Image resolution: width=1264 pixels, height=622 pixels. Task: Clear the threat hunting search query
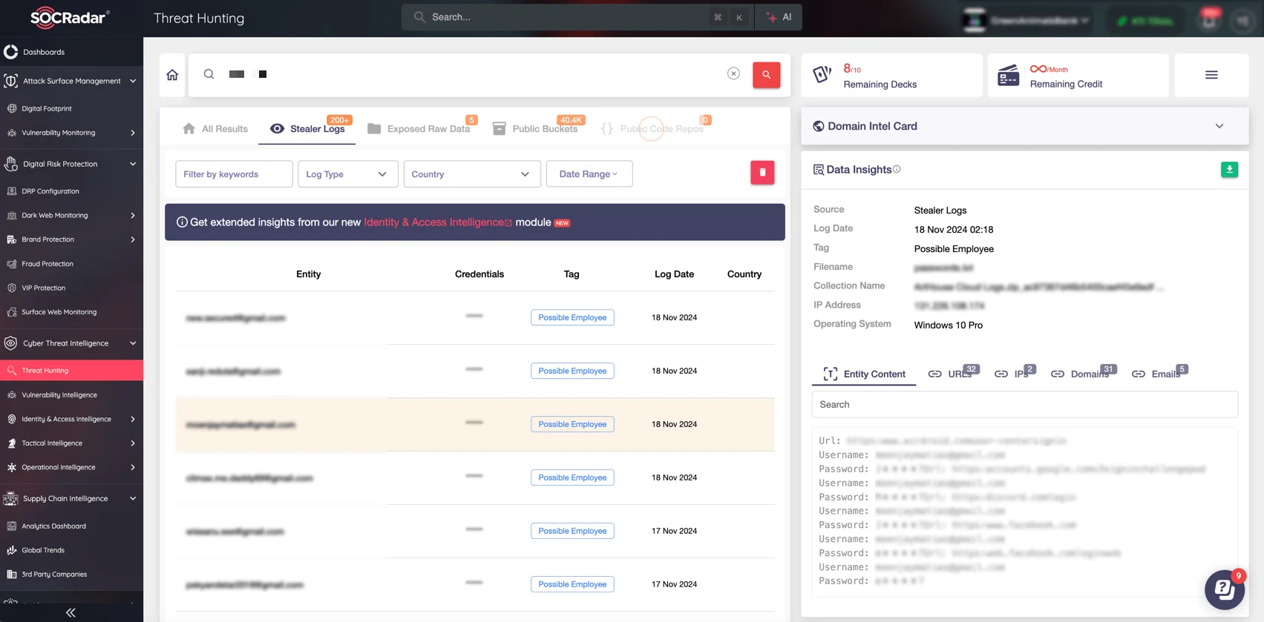pos(733,73)
